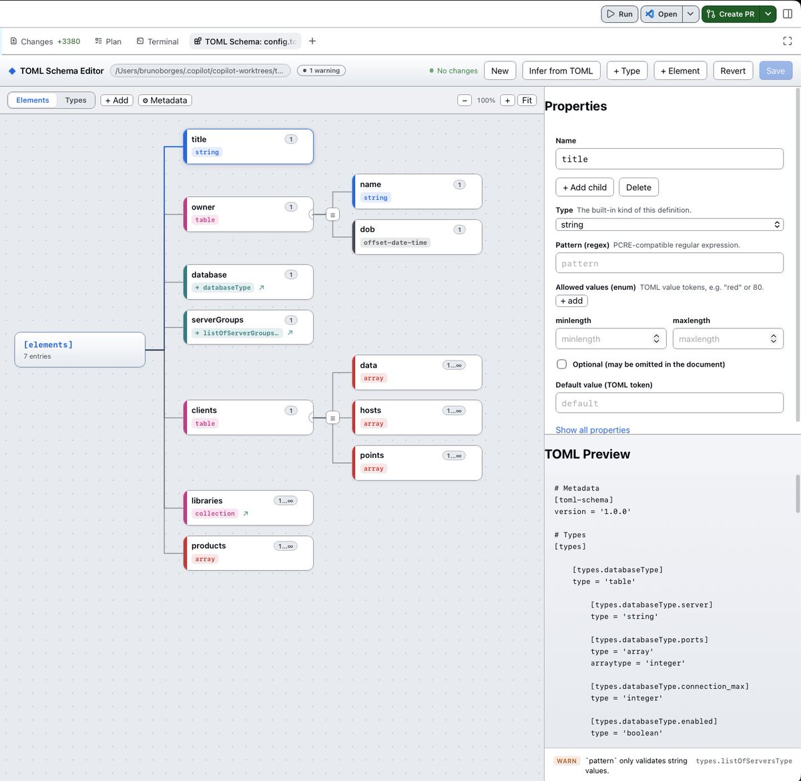Open the 1 warning badge
This screenshot has height=781, width=801.
coord(321,71)
